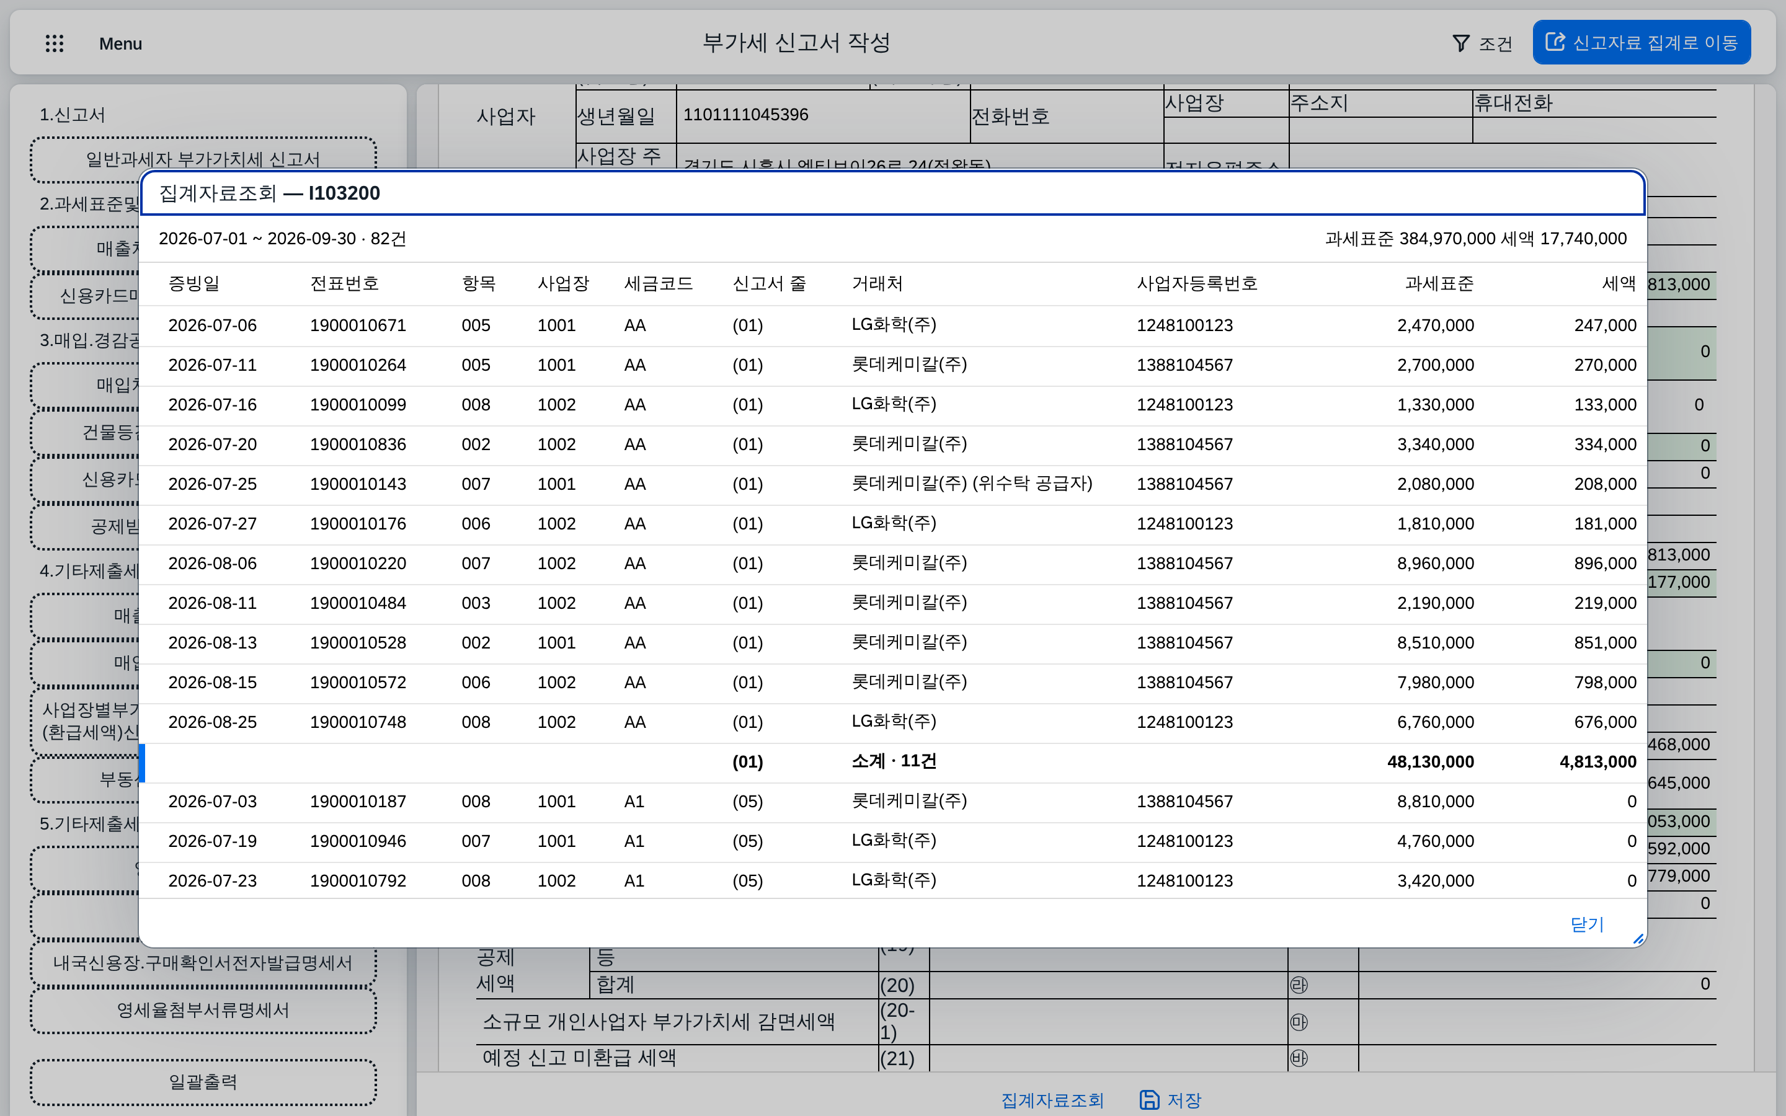Open the Menu label in header
This screenshot has width=1786, height=1116.
(120, 43)
